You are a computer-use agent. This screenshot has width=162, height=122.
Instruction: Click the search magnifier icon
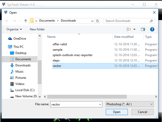point(151,21)
